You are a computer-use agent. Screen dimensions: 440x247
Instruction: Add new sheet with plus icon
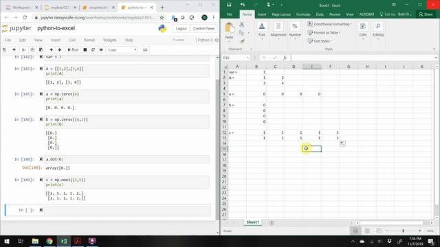coord(272,223)
